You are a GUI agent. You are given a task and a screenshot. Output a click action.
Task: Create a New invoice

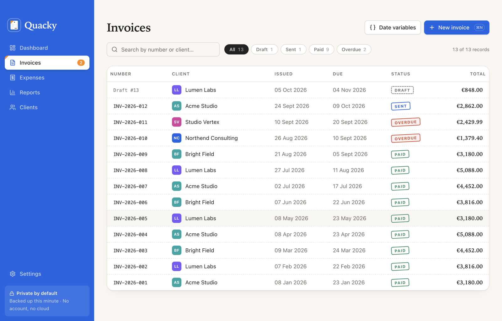(457, 28)
